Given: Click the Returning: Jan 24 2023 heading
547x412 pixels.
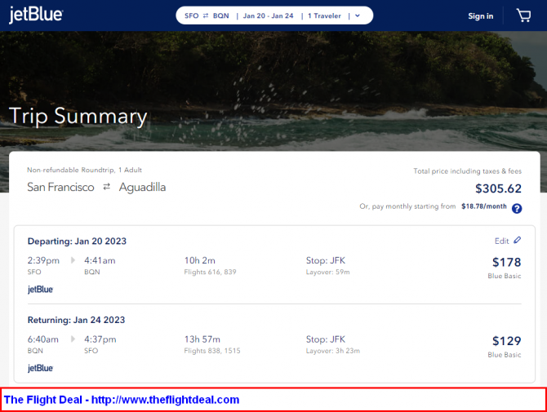Looking at the screenshot, I should coord(76,320).
